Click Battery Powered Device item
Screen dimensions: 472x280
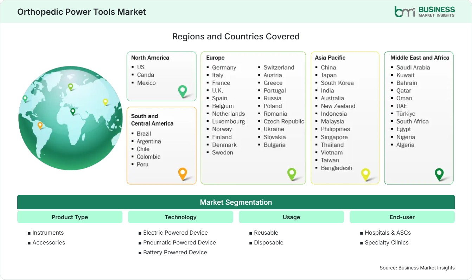point(175,253)
